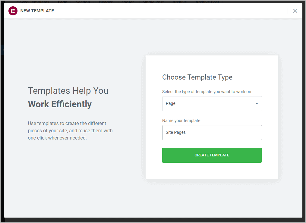Screen dimensions: 306x223
Task: Select the Archive tab
Action: tap(179, 2)
